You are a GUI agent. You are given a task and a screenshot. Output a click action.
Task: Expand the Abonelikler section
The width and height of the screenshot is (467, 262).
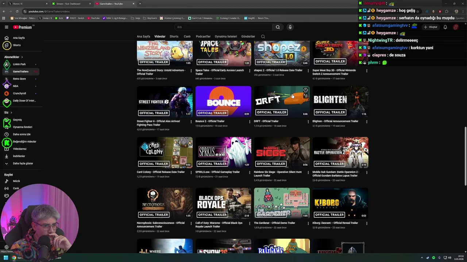point(13,57)
